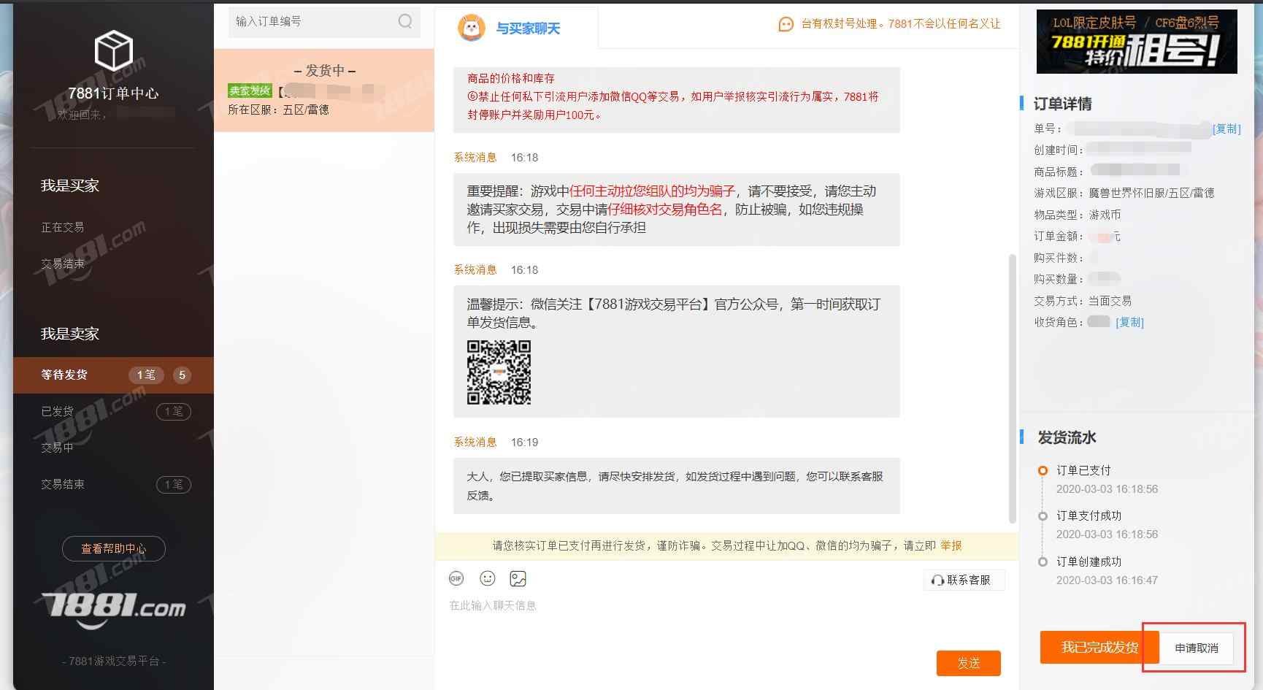1263x690 pixels.
Task: Open the emoji smiley picker
Action: point(488,578)
